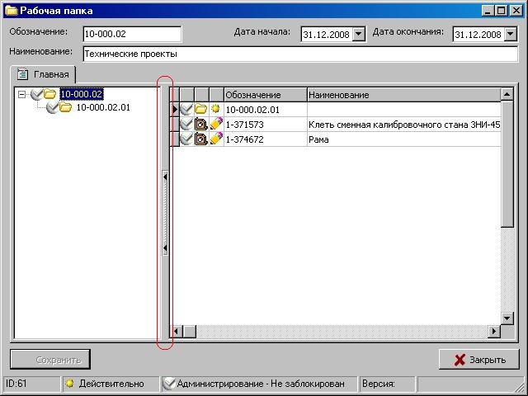528x396 pixels.
Task: Click Действительно status bar entry
Action: [x=111, y=384]
